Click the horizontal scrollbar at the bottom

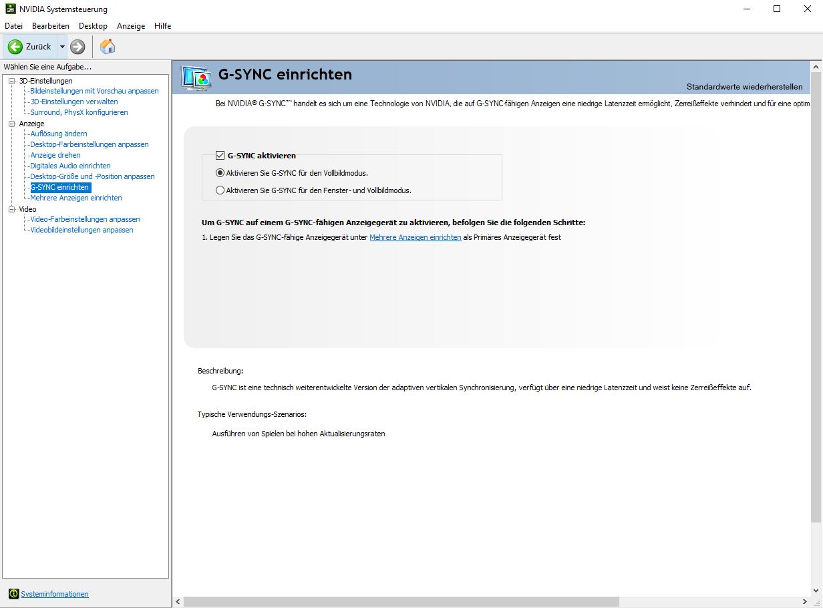[x=401, y=601]
